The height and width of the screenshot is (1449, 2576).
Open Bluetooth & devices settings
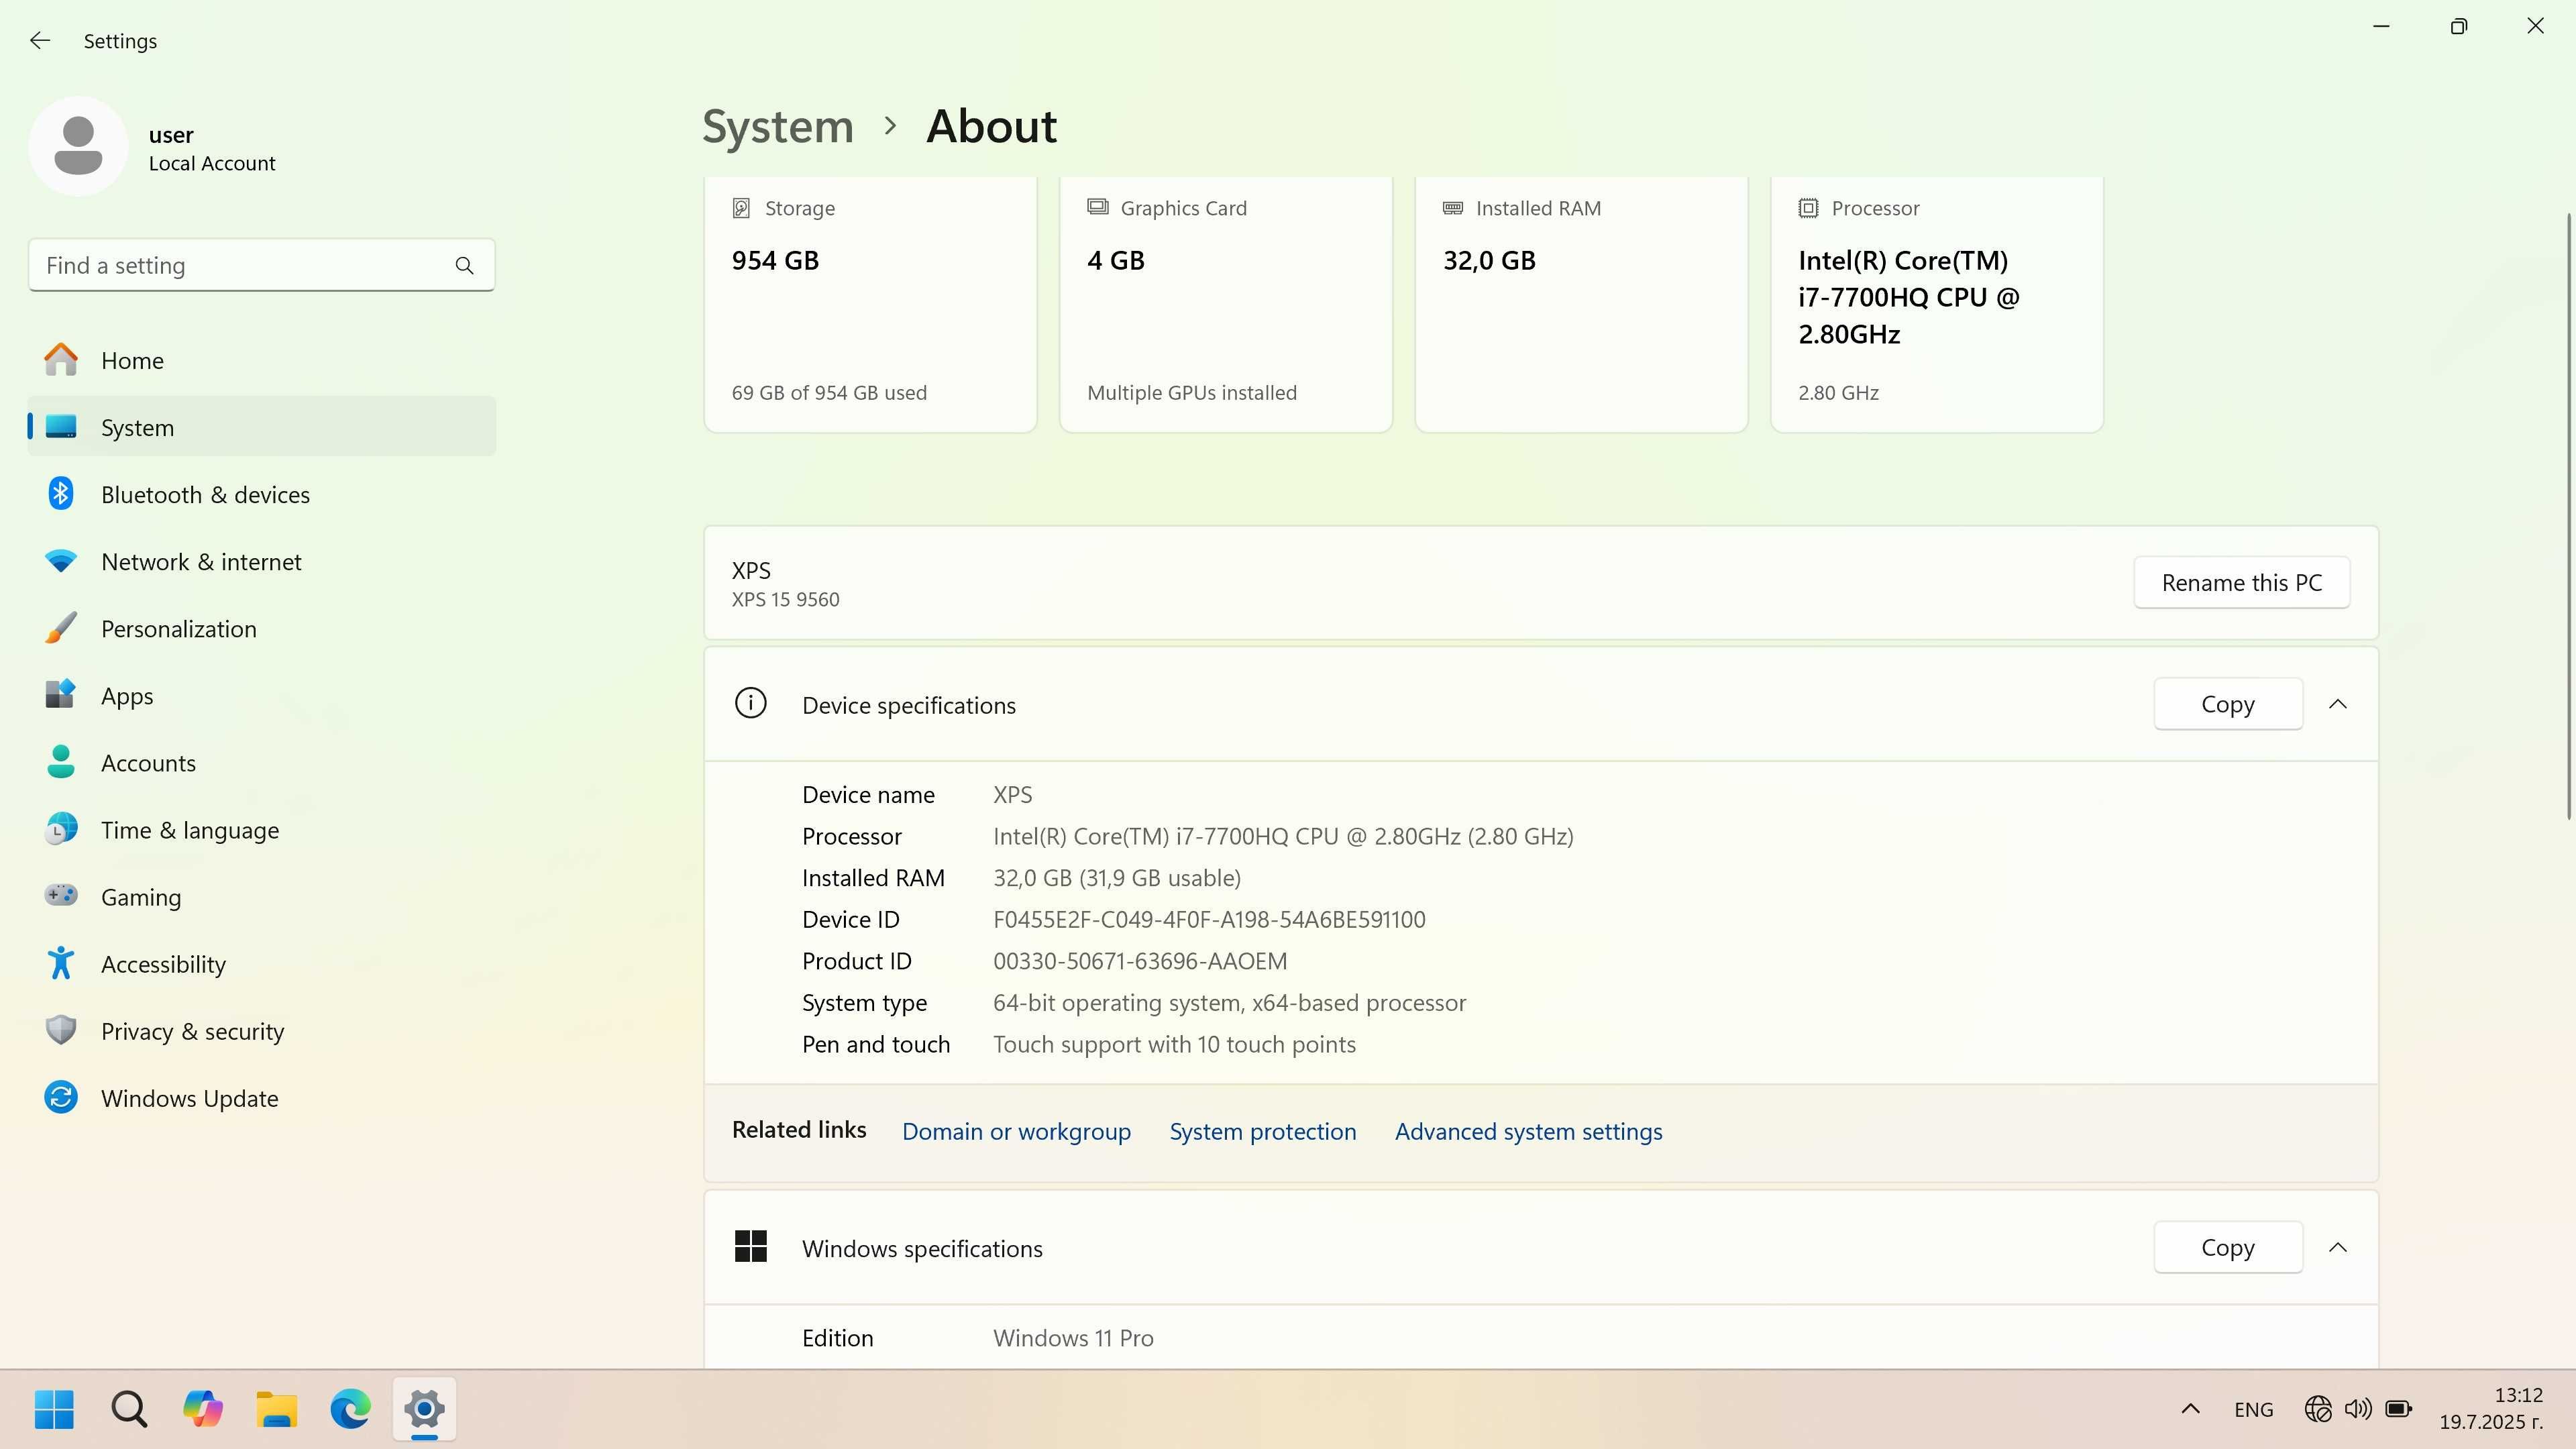pyautogui.click(x=262, y=494)
